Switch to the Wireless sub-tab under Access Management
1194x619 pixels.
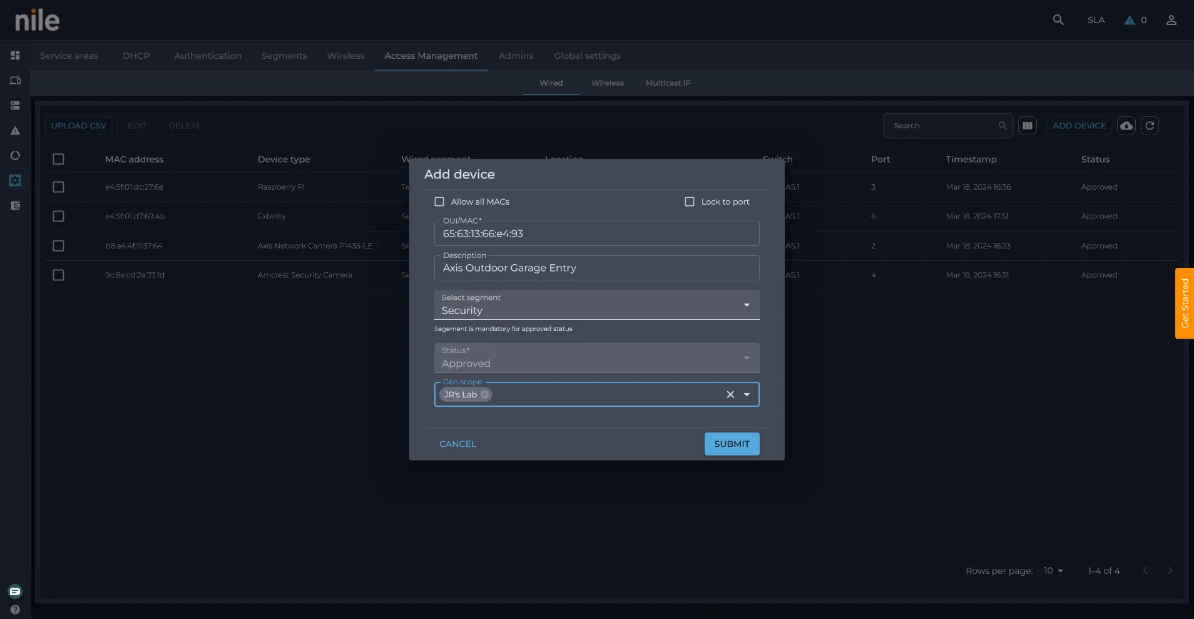point(608,83)
